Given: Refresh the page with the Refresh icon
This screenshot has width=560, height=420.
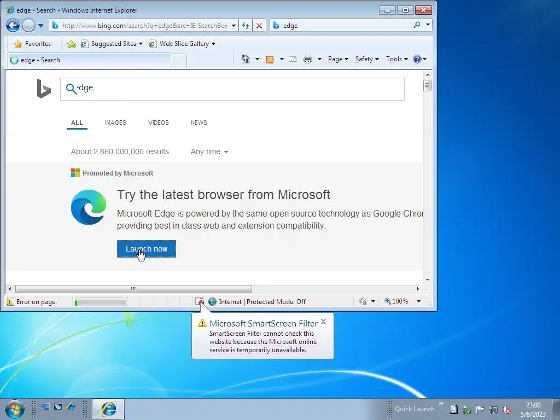Looking at the screenshot, I should point(246,26).
